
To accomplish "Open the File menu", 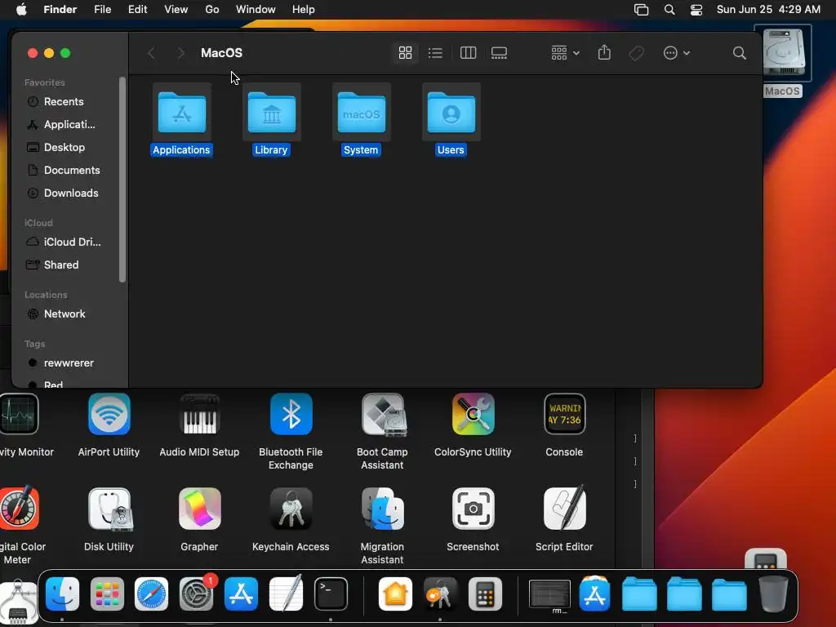I will [x=102, y=9].
